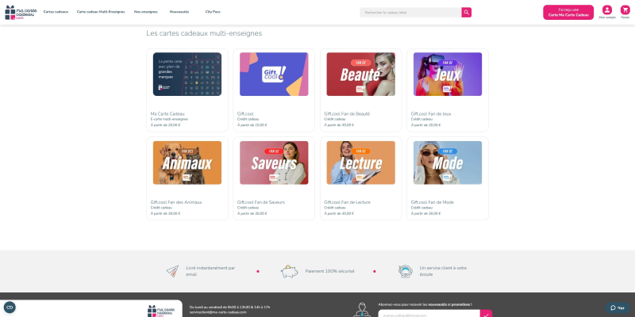Viewport: 635px width, 317px height.
Task: Open the Fan de Jeux card image
Action: 448,74
